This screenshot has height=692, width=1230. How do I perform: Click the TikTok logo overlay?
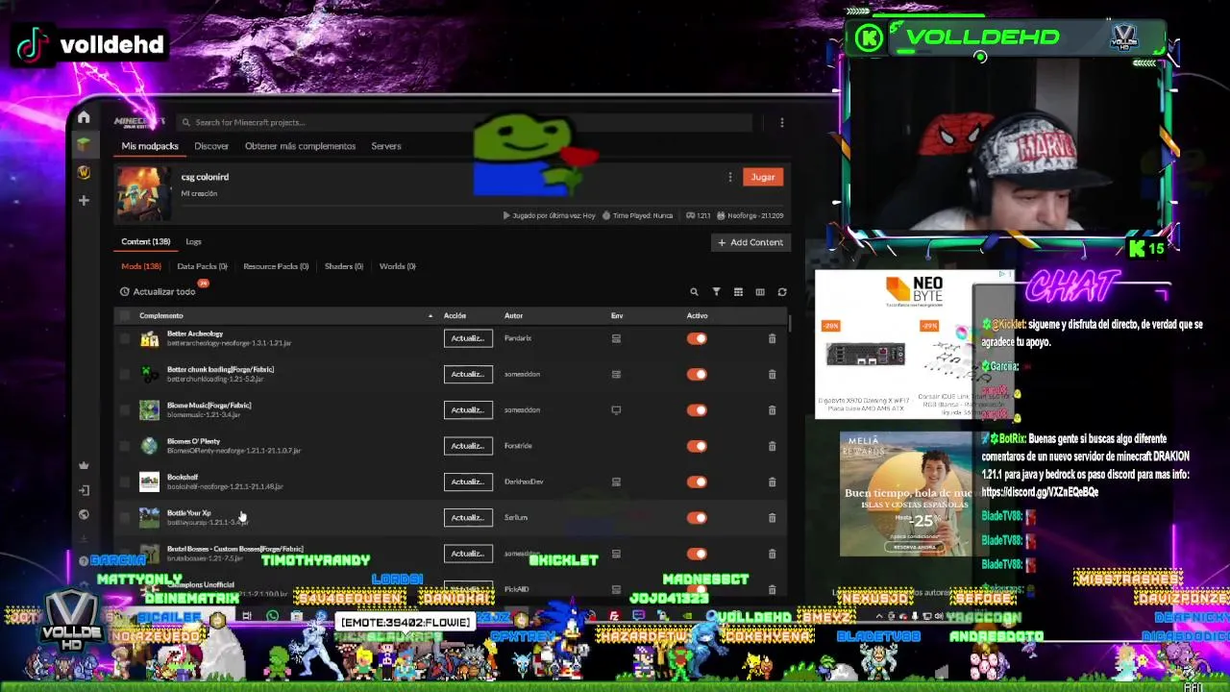coord(32,45)
